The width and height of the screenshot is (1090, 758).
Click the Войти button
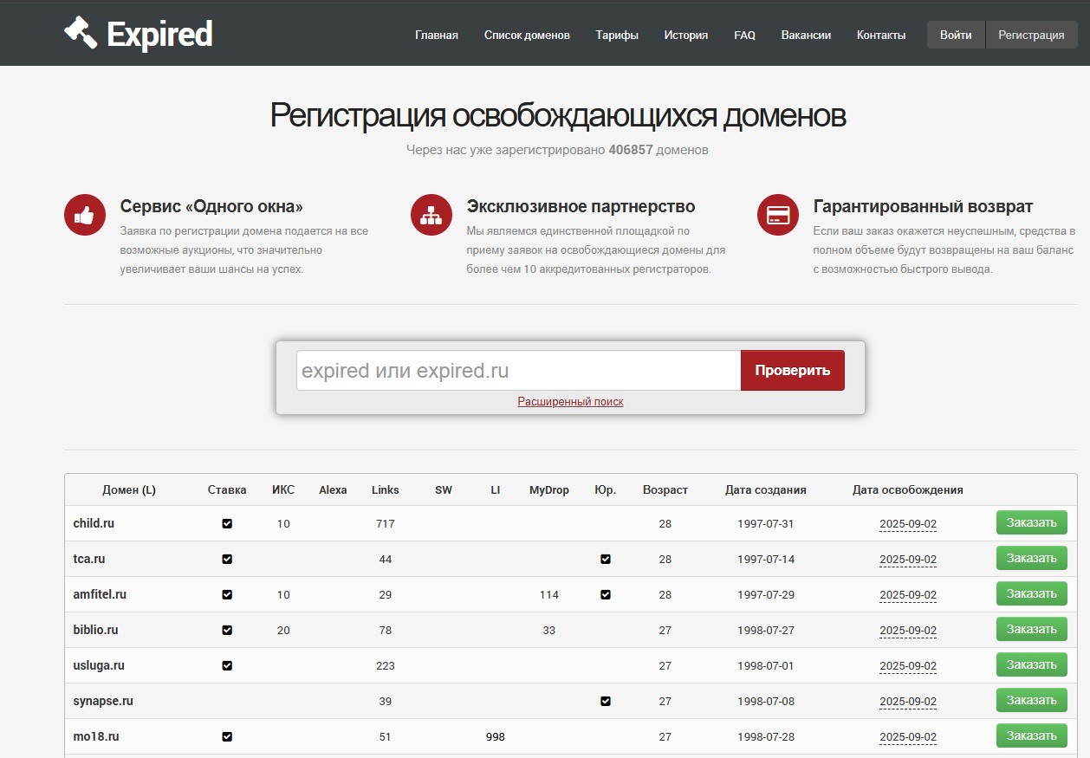point(956,36)
